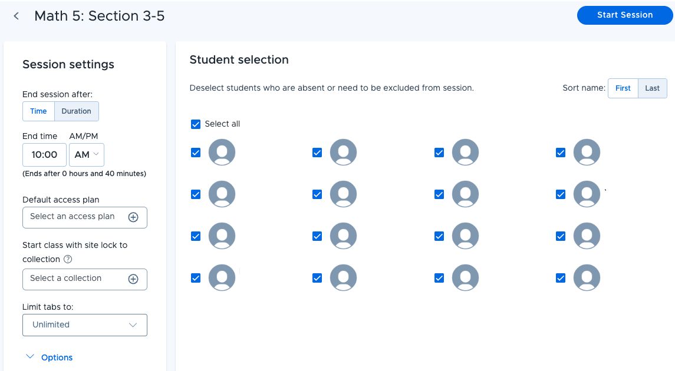Click plus icon in access plan field
675x371 pixels.
pyautogui.click(x=133, y=217)
